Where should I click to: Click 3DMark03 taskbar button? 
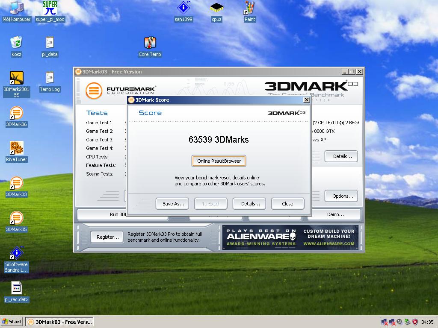click(59, 322)
